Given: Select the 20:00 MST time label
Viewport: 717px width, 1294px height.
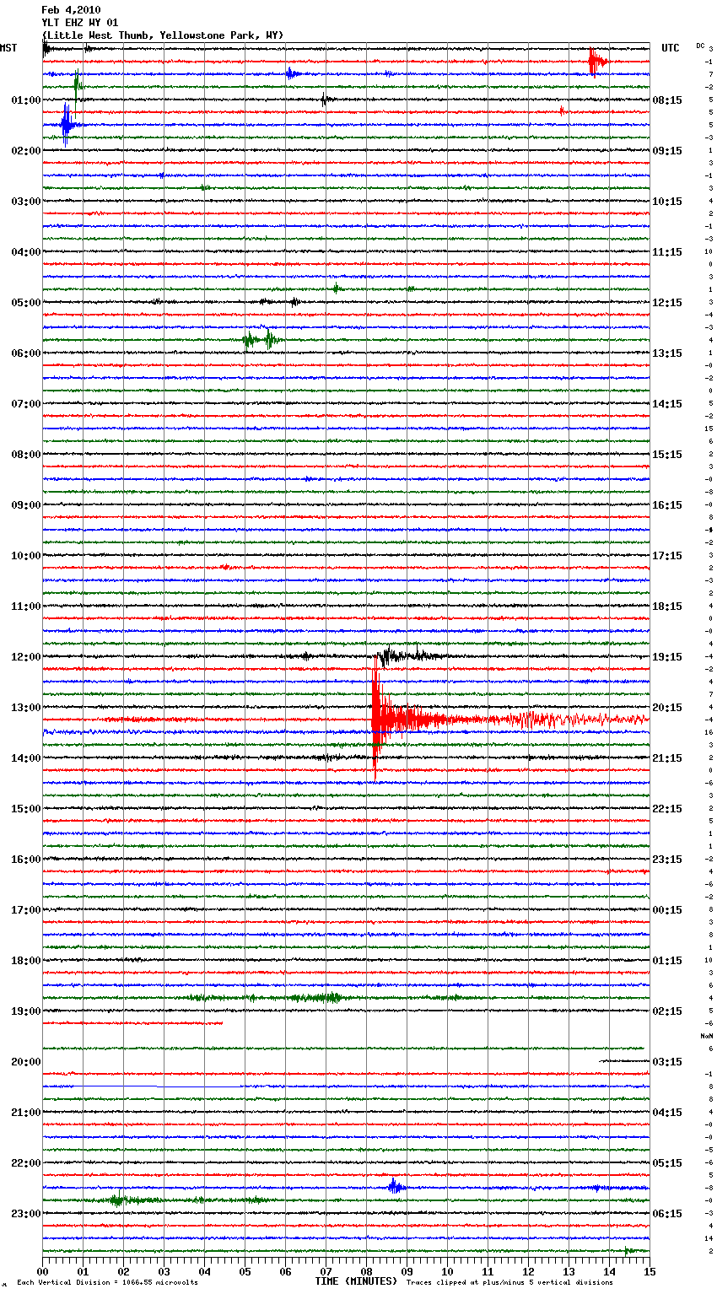Looking at the screenshot, I should pyautogui.click(x=26, y=1062).
